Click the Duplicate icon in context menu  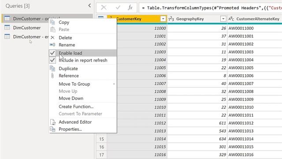(52, 68)
